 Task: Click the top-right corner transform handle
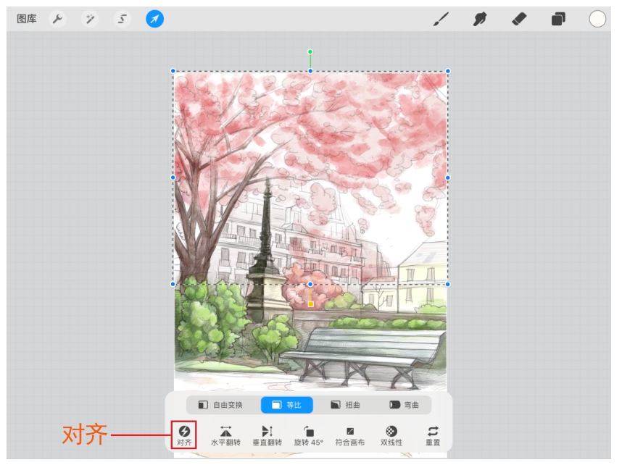[448, 71]
